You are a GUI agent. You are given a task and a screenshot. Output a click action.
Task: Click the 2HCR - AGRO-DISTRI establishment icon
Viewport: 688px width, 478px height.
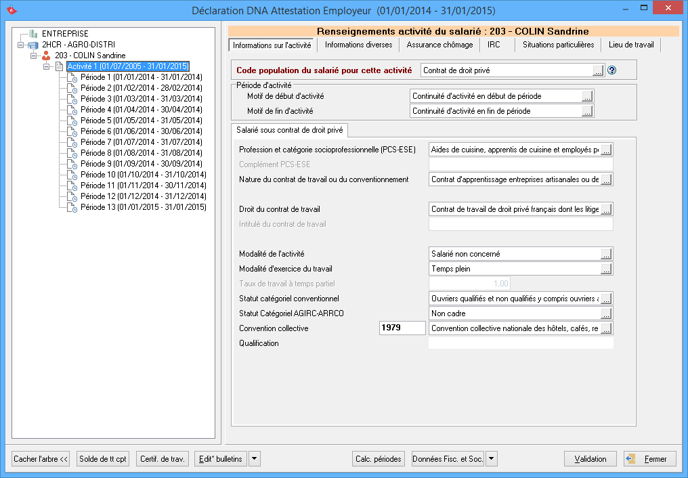click(x=33, y=45)
